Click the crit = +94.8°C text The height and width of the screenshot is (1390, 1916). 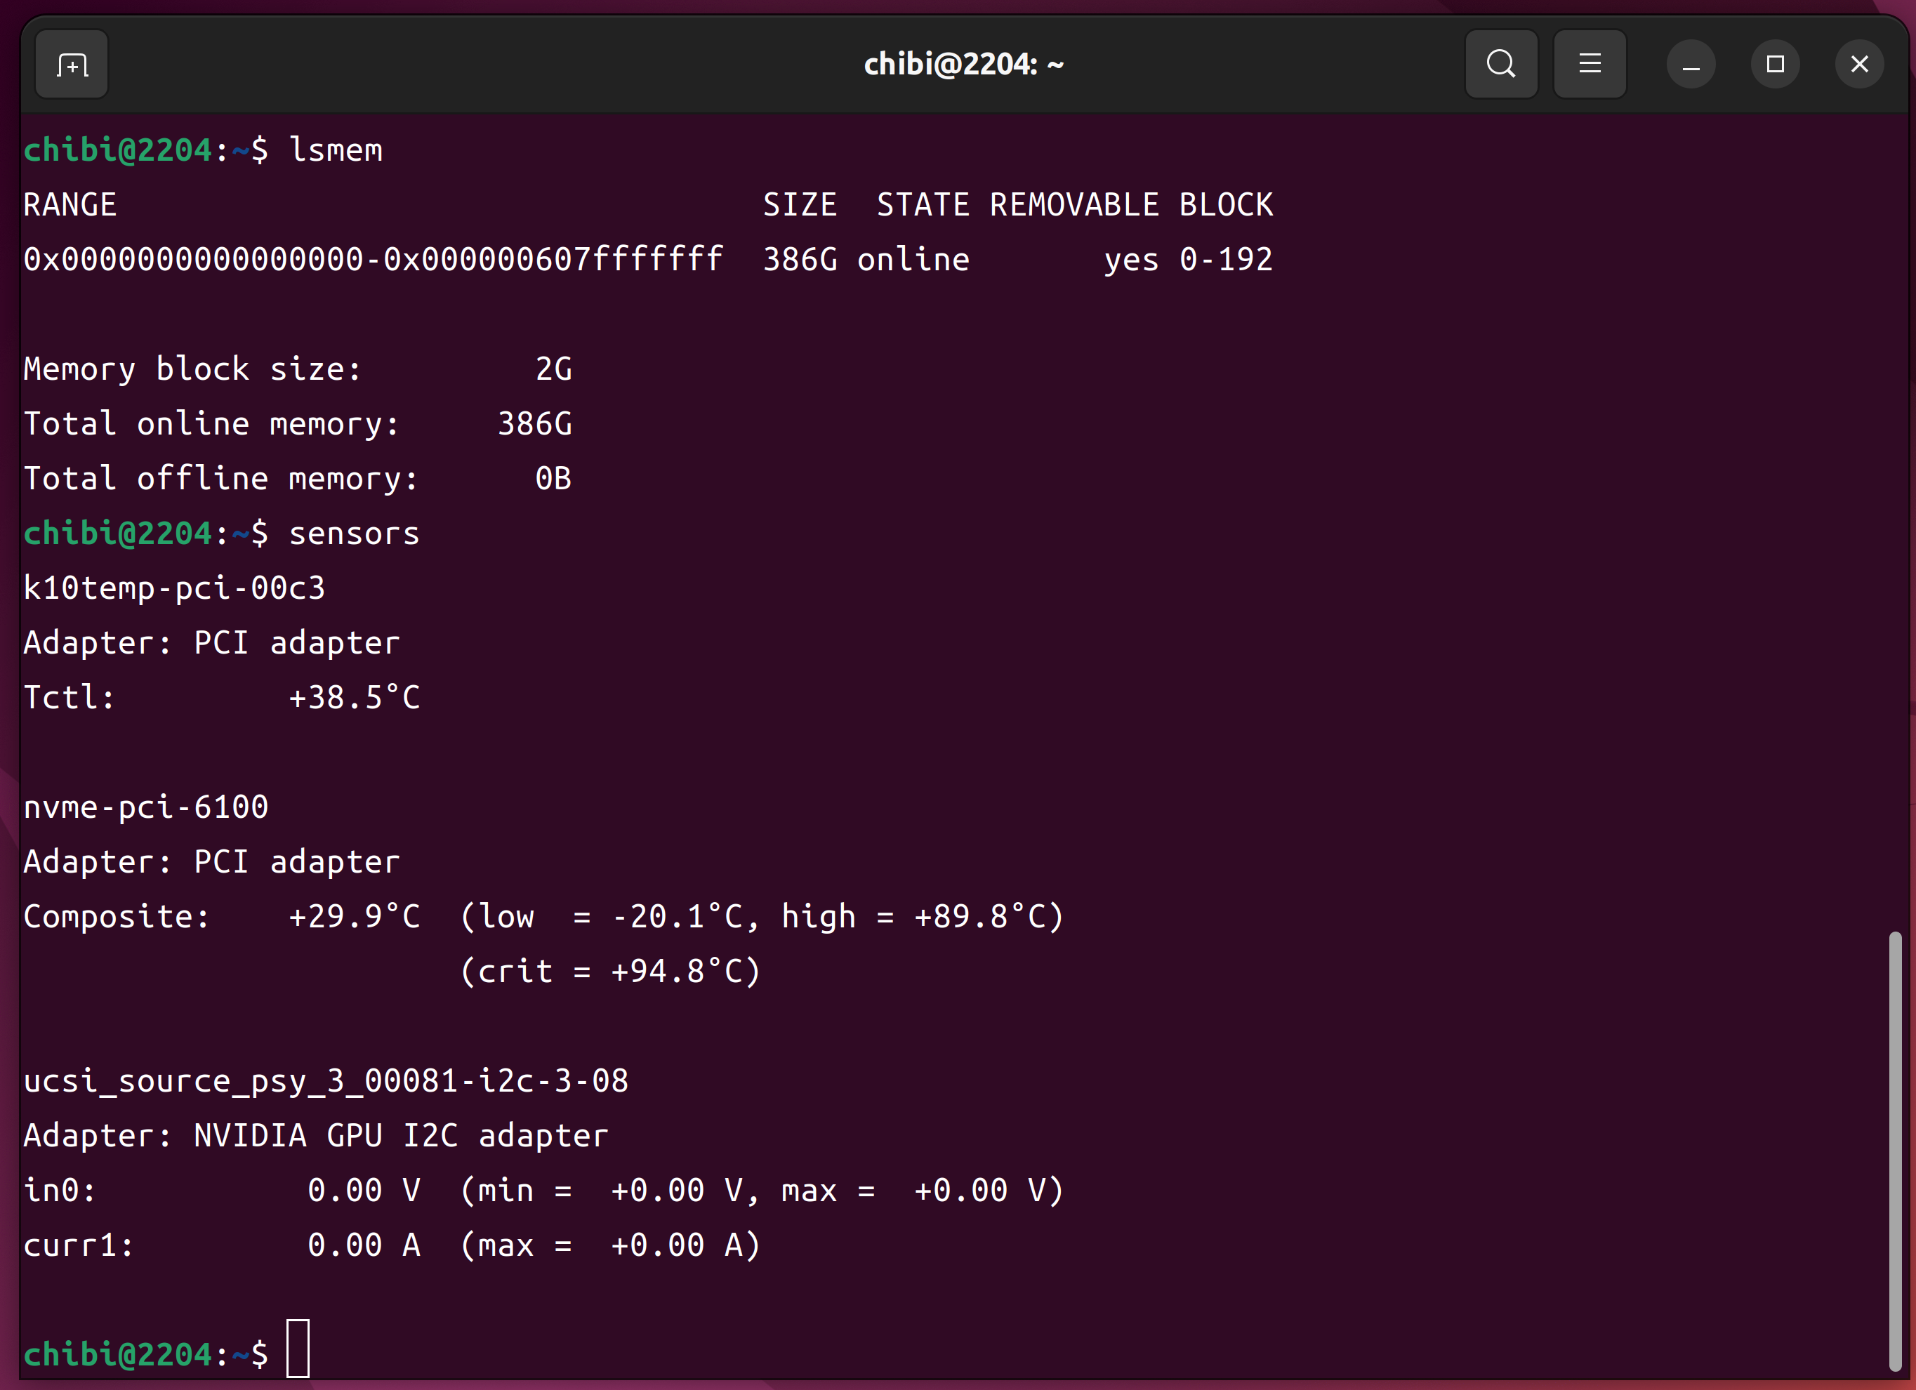pos(610,971)
